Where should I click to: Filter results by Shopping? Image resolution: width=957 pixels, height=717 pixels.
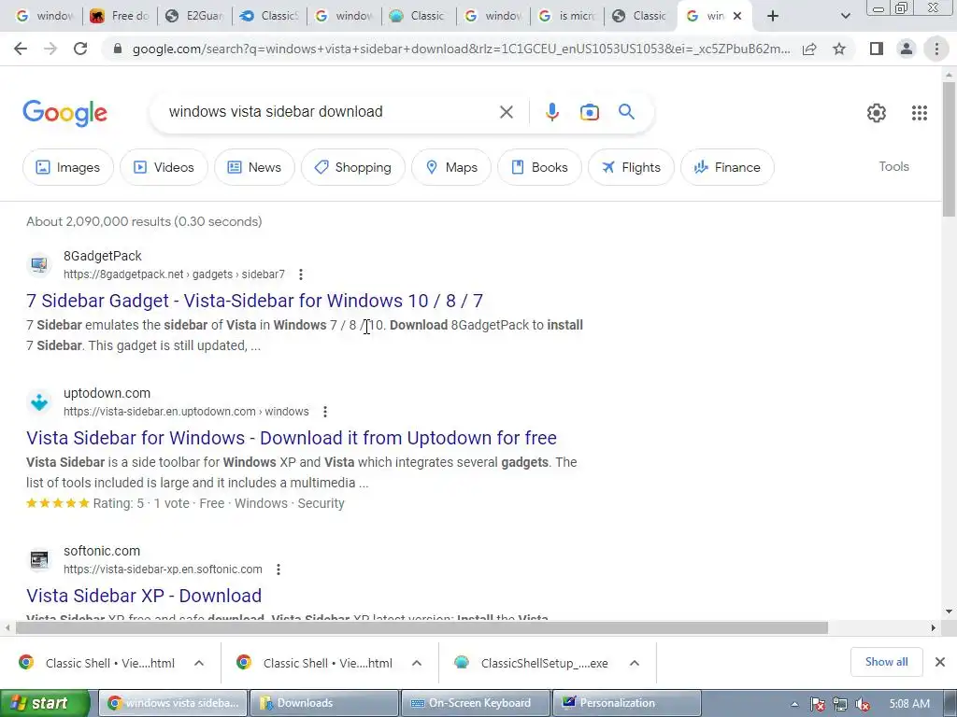tap(352, 167)
